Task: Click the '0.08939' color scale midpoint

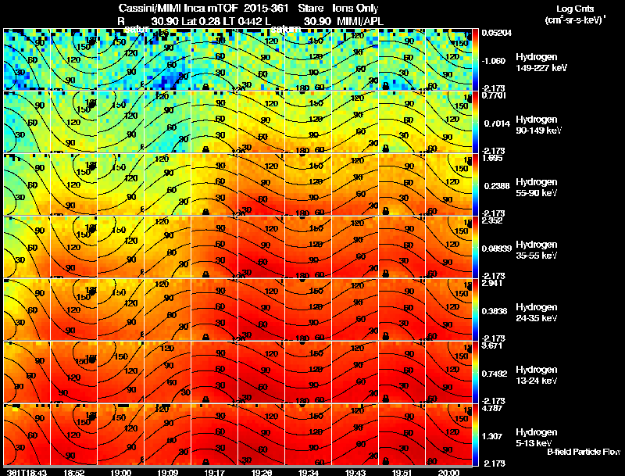Action: tap(497, 249)
